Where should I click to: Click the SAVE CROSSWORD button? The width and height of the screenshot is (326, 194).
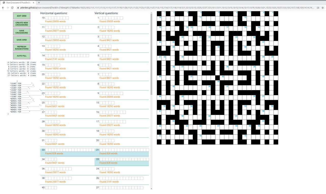click(x=22, y=32)
